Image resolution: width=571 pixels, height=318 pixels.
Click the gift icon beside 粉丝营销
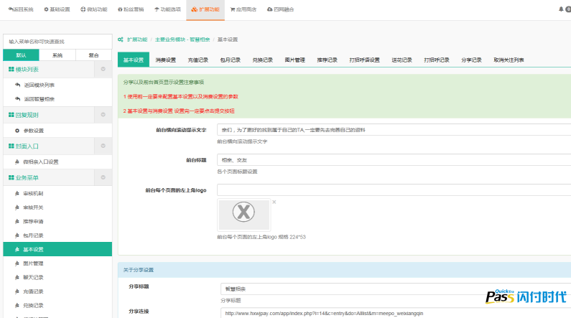tap(120, 9)
